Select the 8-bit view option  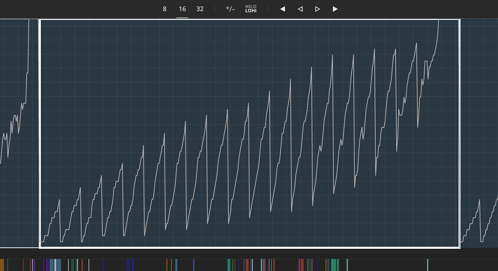164,9
